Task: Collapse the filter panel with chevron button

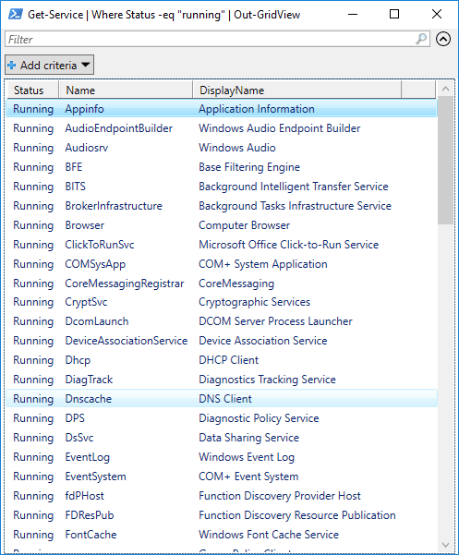Action: pyautogui.click(x=443, y=39)
